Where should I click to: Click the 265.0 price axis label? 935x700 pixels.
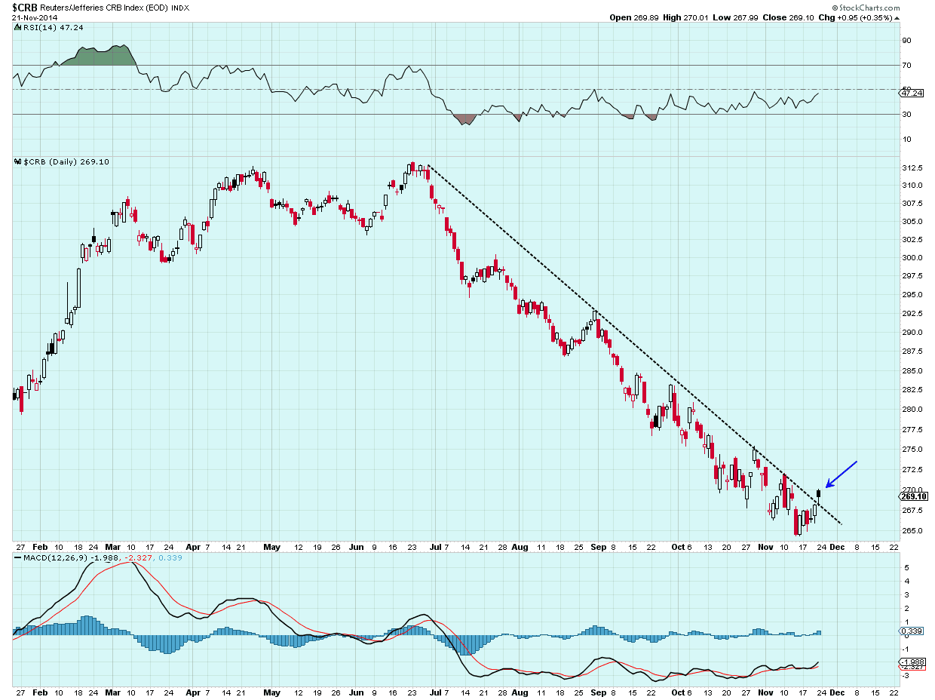[x=912, y=530]
